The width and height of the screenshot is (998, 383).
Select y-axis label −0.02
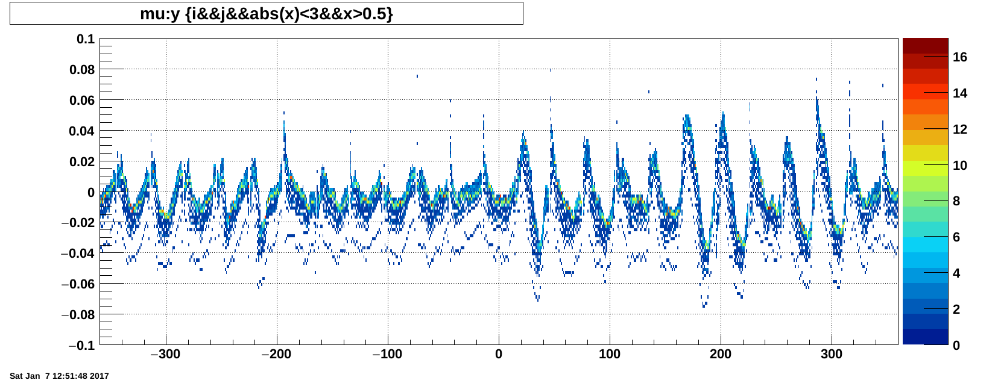pos(78,223)
